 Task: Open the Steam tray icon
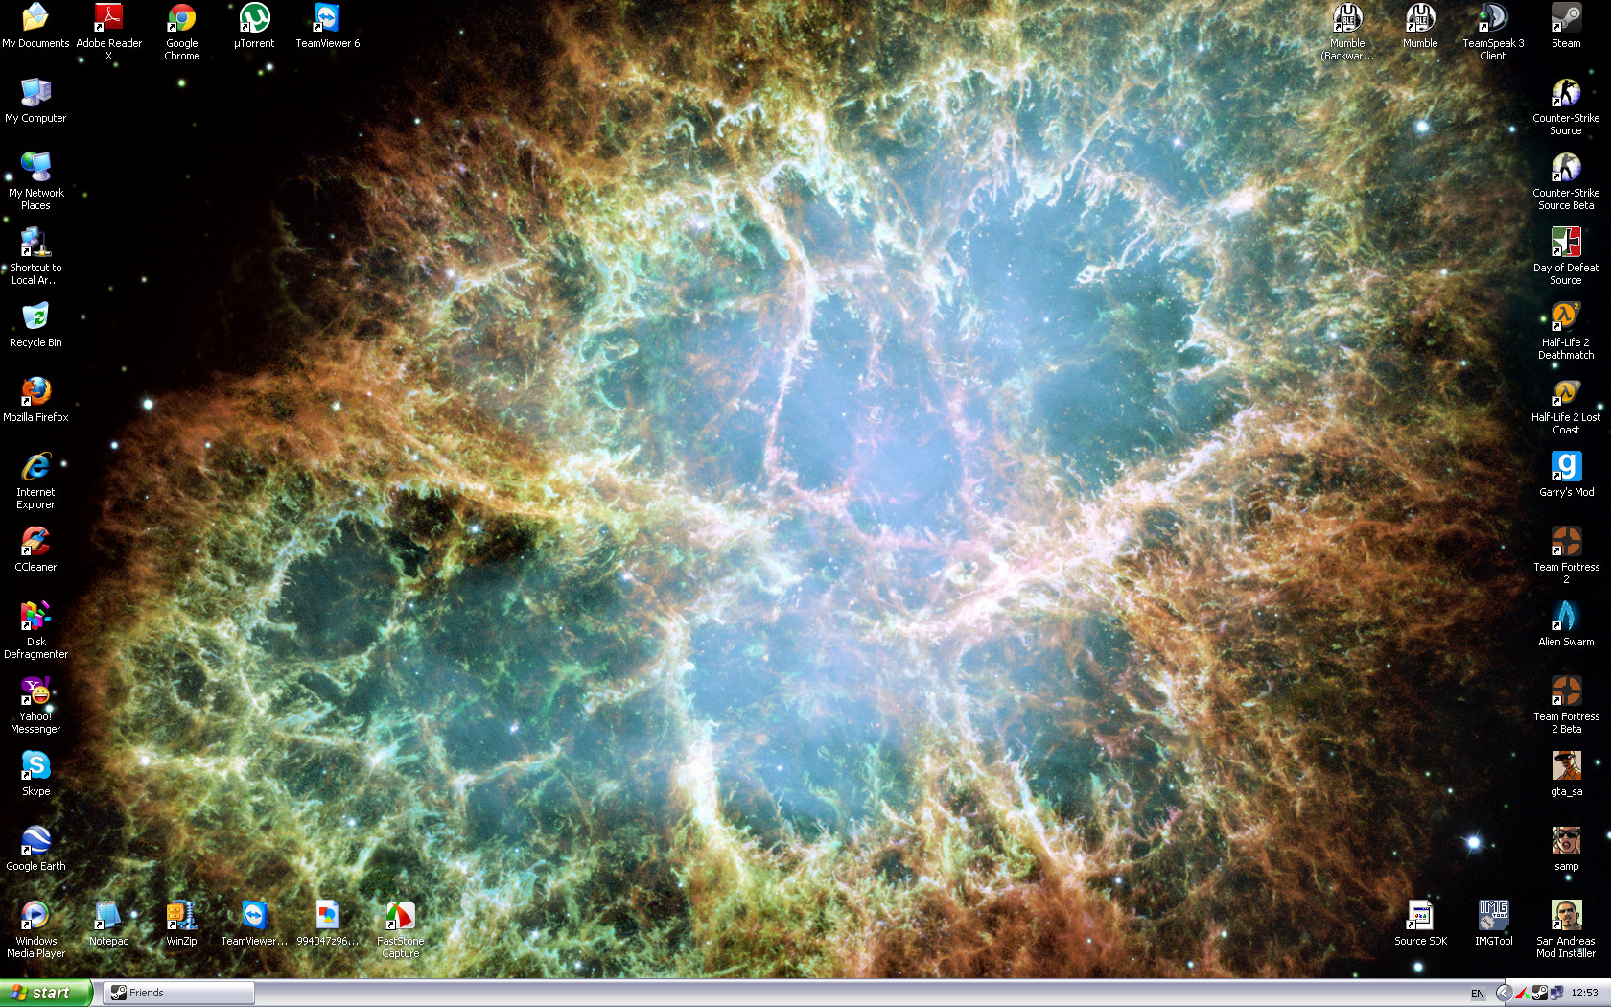(x=1539, y=994)
